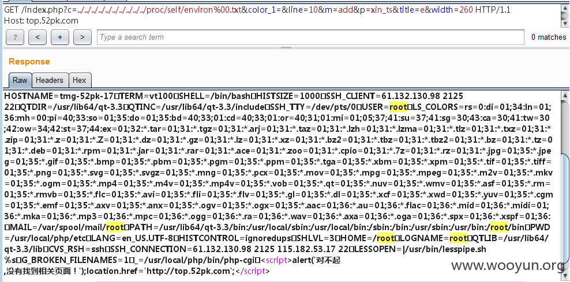
Task: Go to previous search match button
Action: click(x=37, y=37)
